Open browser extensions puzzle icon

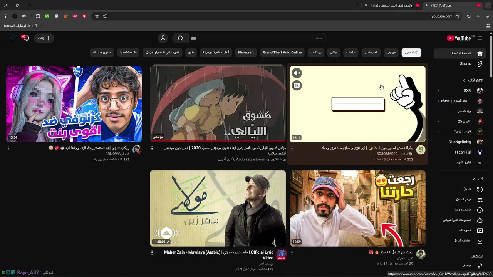38,16
